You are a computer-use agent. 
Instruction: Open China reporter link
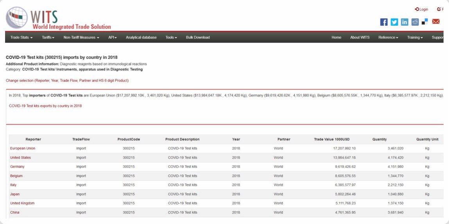click(14, 213)
